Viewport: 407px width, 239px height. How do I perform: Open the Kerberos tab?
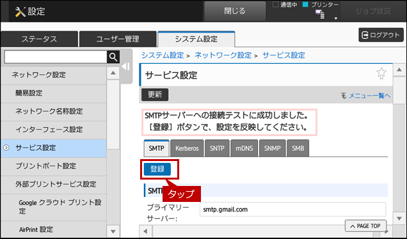187,148
